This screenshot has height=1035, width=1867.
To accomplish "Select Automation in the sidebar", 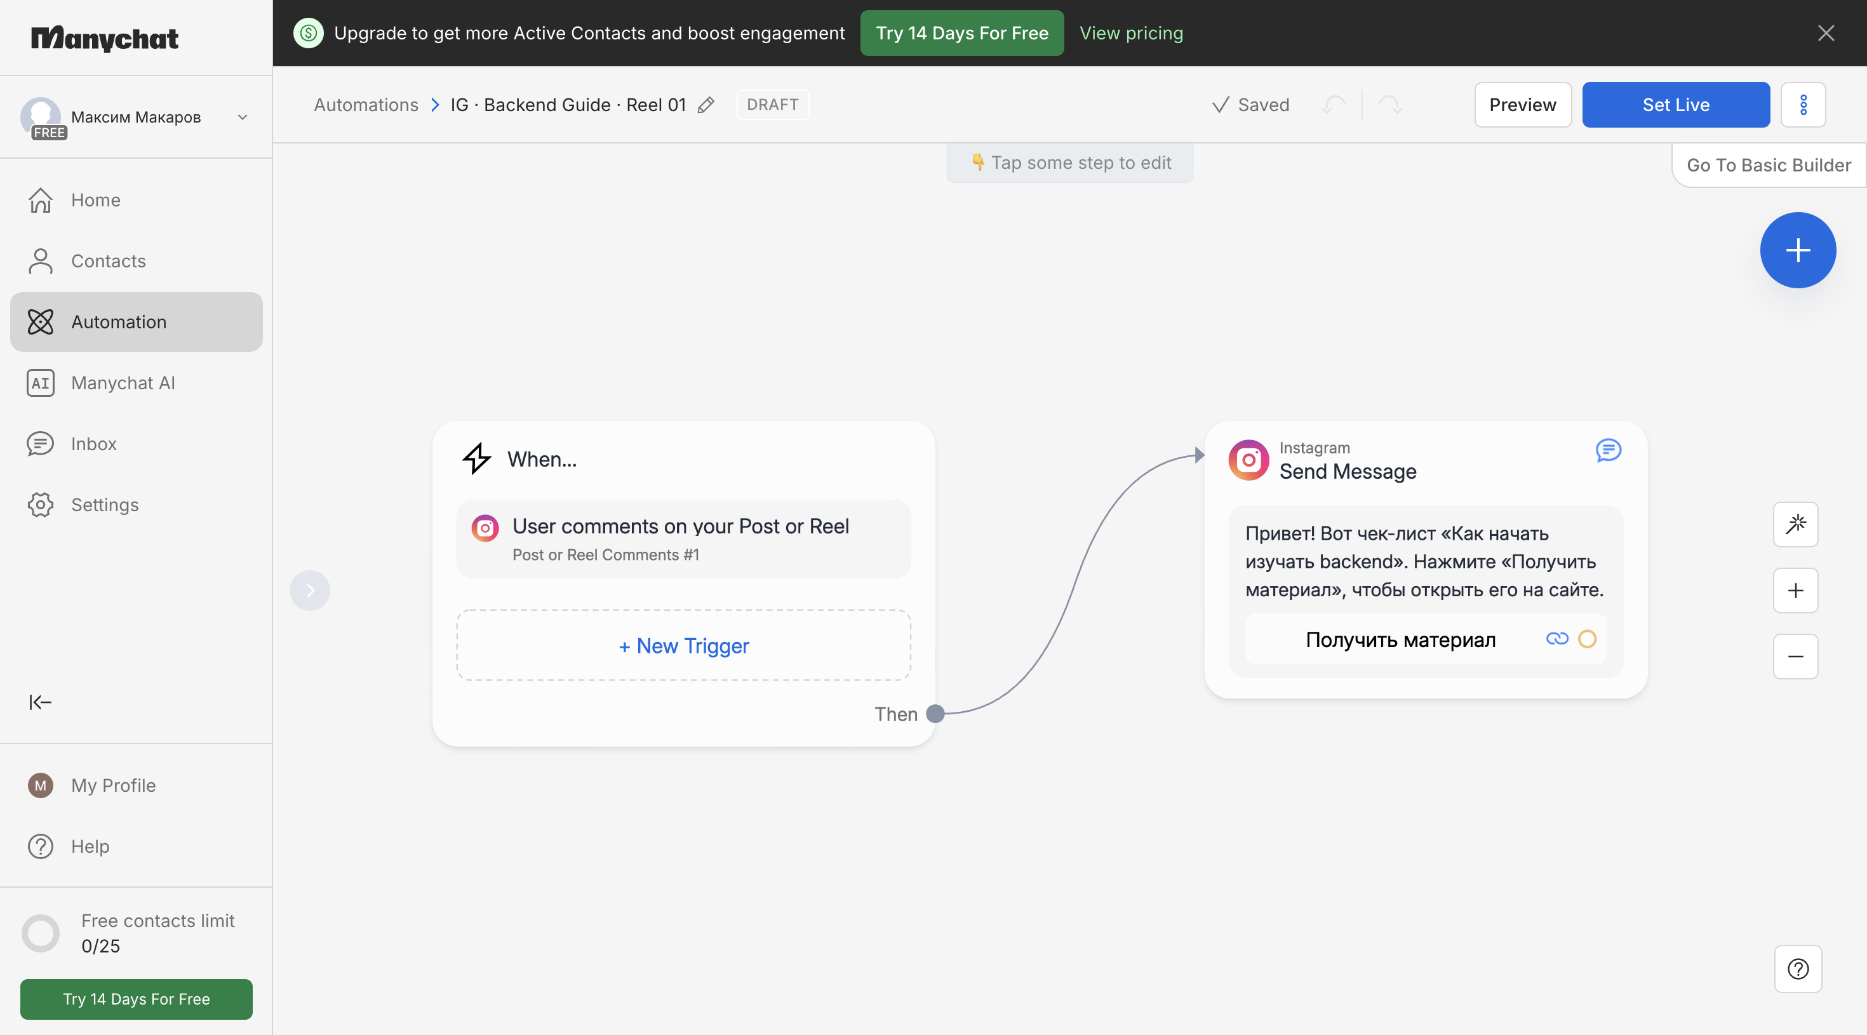I will 137,322.
